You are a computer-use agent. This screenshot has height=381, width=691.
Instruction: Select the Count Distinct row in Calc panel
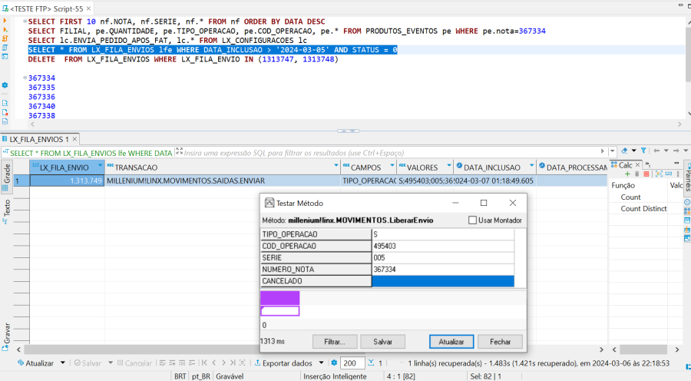(643, 209)
